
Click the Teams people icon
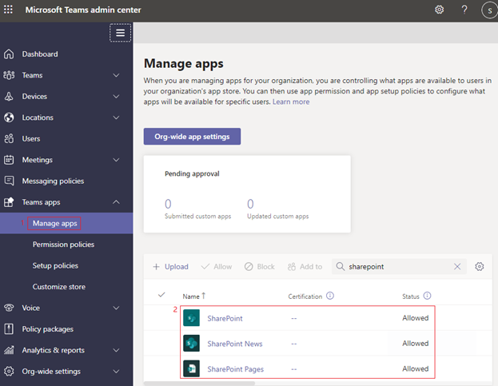pos(9,75)
